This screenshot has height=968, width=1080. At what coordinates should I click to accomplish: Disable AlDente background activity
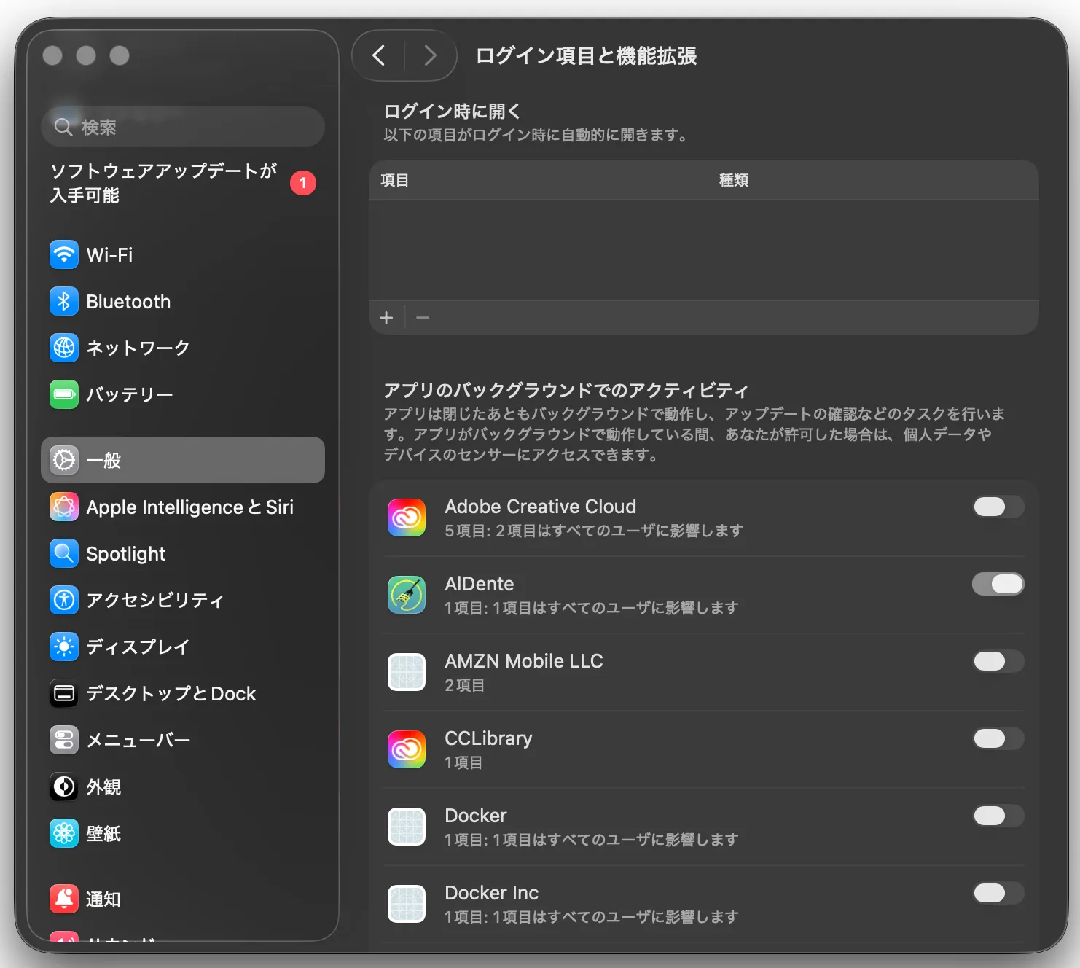pos(998,584)
